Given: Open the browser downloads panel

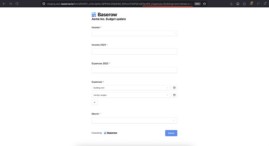Looking at the screenshot, I should click(231, 3).
